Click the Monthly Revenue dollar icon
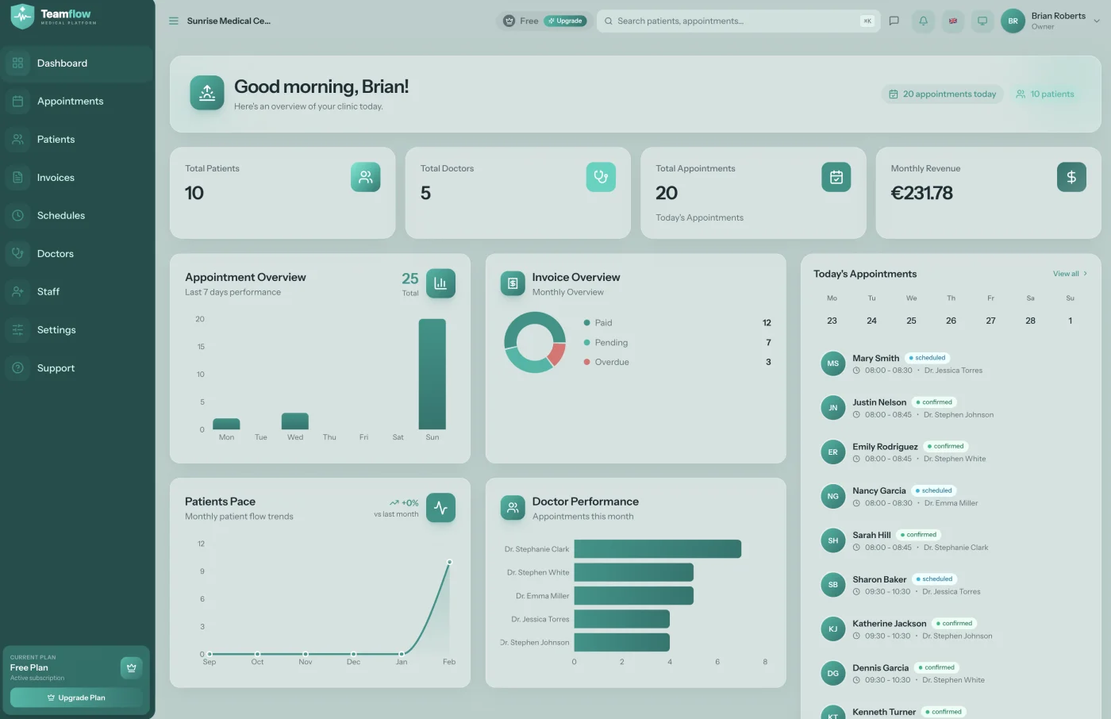This screenshot has height=719, width=1111. pos(1071,177)
